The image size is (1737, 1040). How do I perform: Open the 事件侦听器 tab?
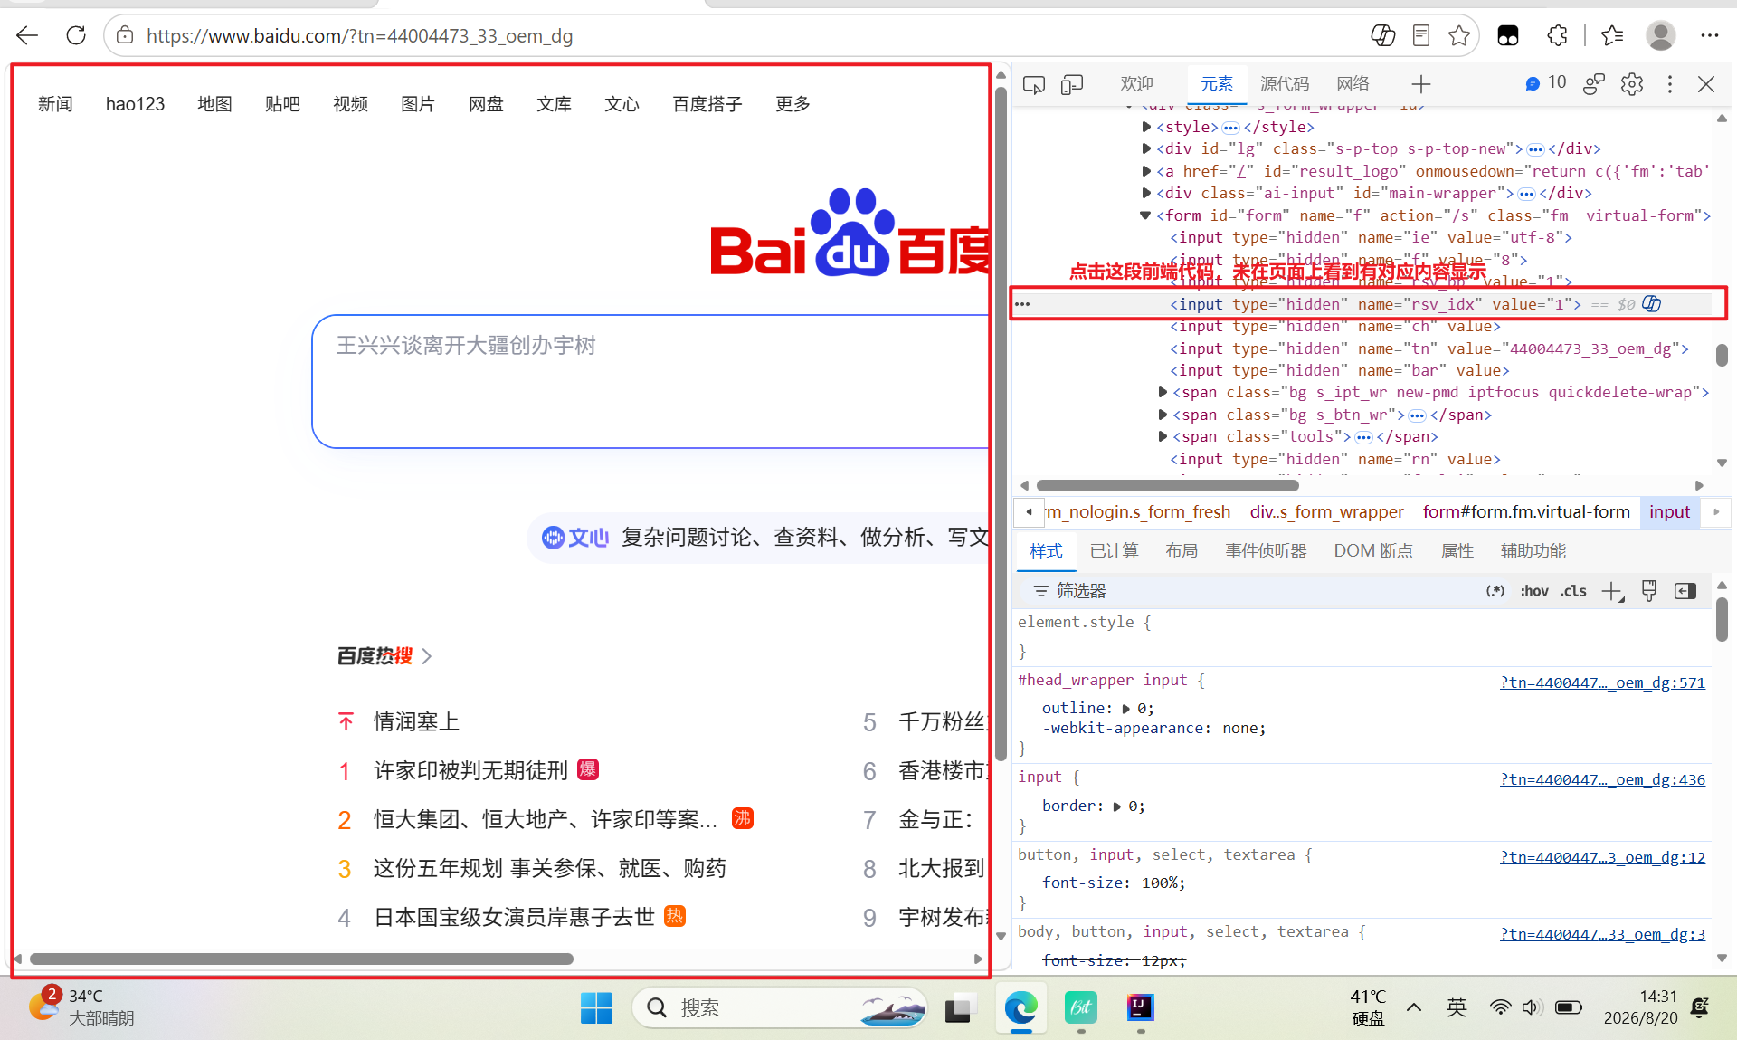point(1266,551)
